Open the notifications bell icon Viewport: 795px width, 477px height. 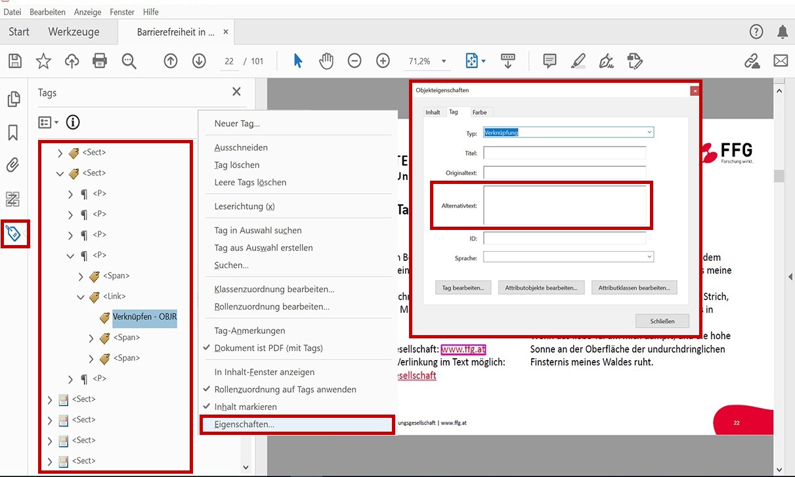[x=783, y=32]
